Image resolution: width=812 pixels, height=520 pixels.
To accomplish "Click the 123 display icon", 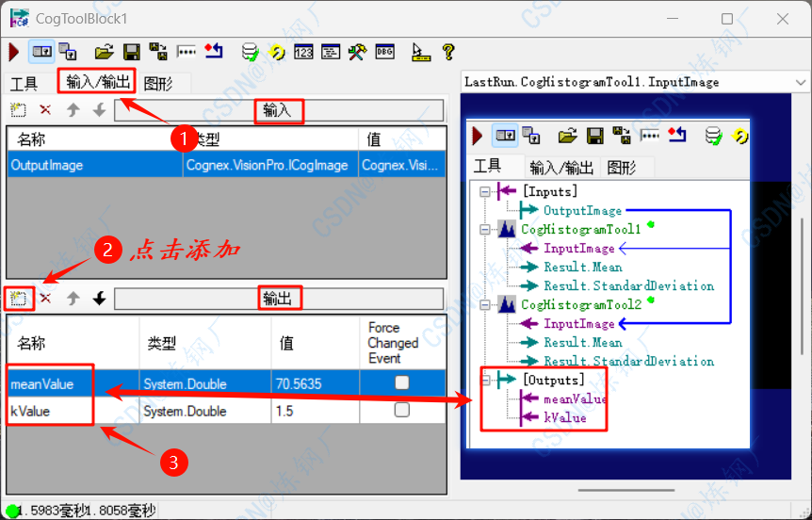I will pyautogui.click(x=303, y=52).
